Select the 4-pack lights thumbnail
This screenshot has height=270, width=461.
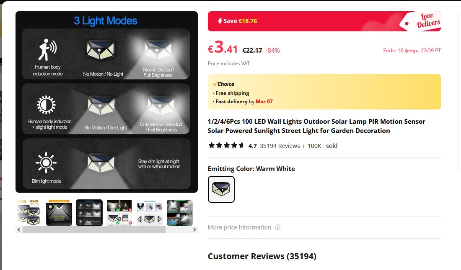coord(28,213)
